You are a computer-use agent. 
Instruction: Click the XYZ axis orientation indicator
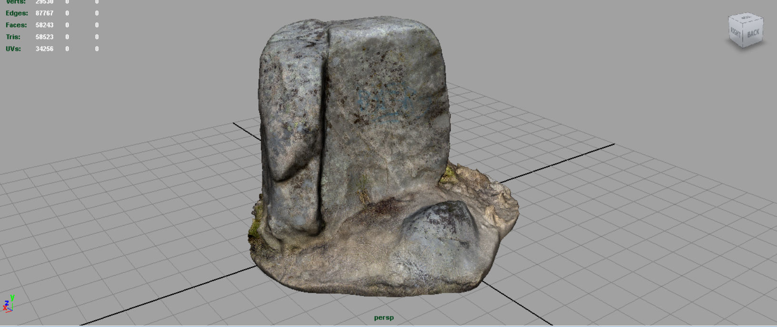click(x=9, y=303)
